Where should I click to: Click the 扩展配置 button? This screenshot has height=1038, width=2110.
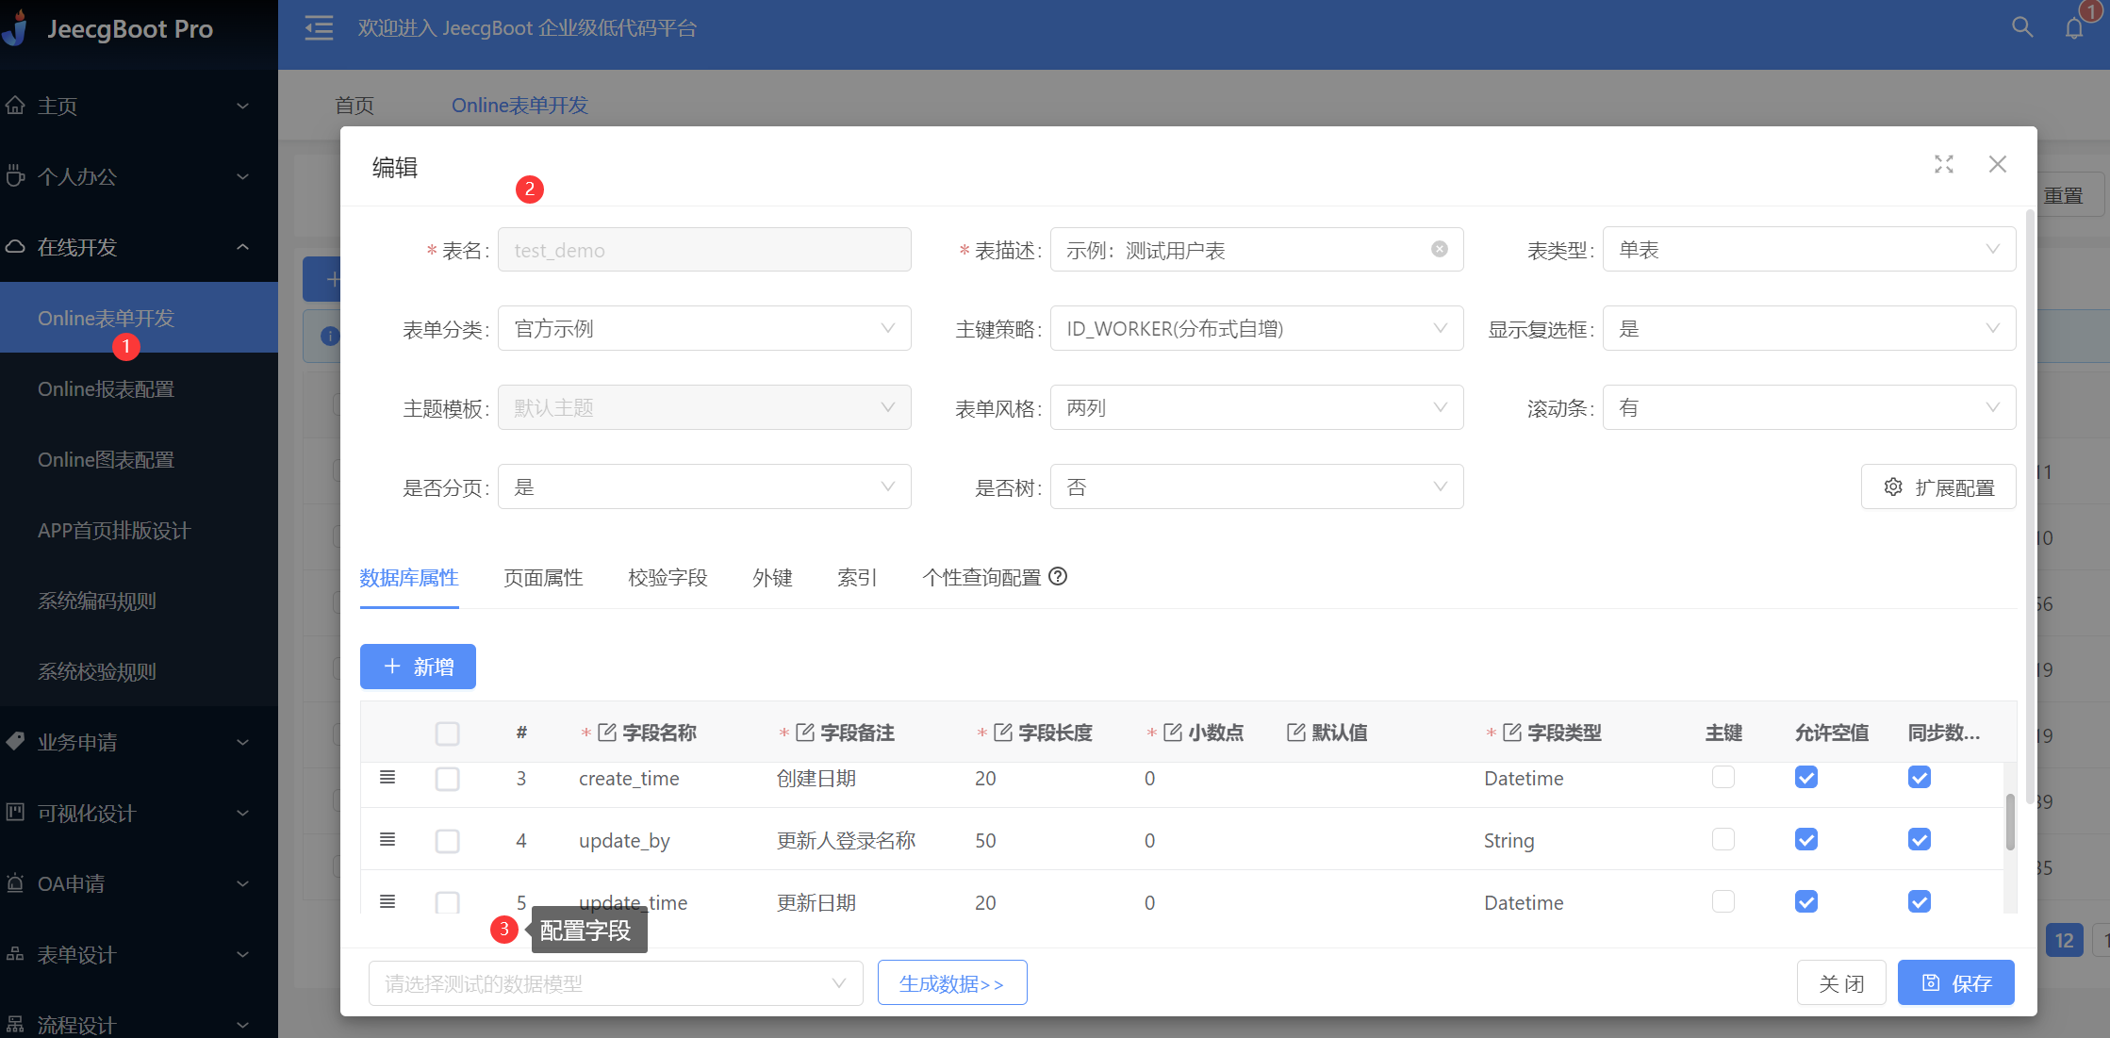coord(1937,487)
